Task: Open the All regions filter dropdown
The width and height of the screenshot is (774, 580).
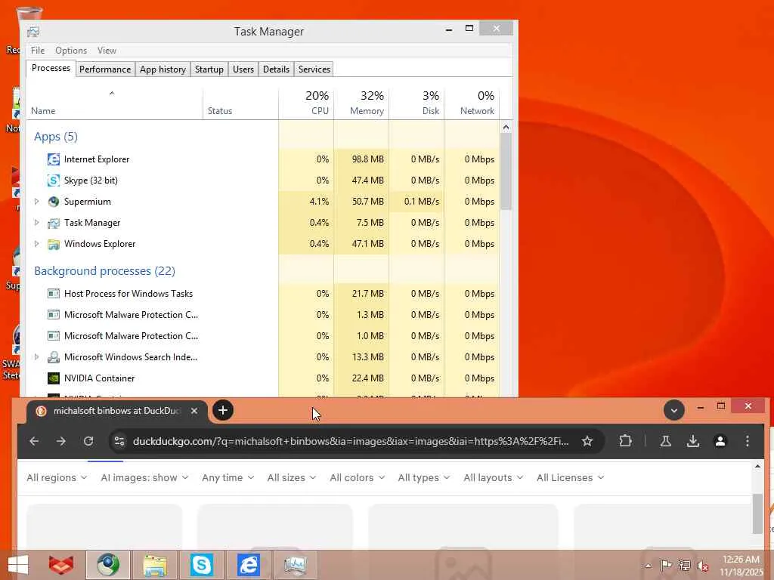Action: tap(57, 478)
